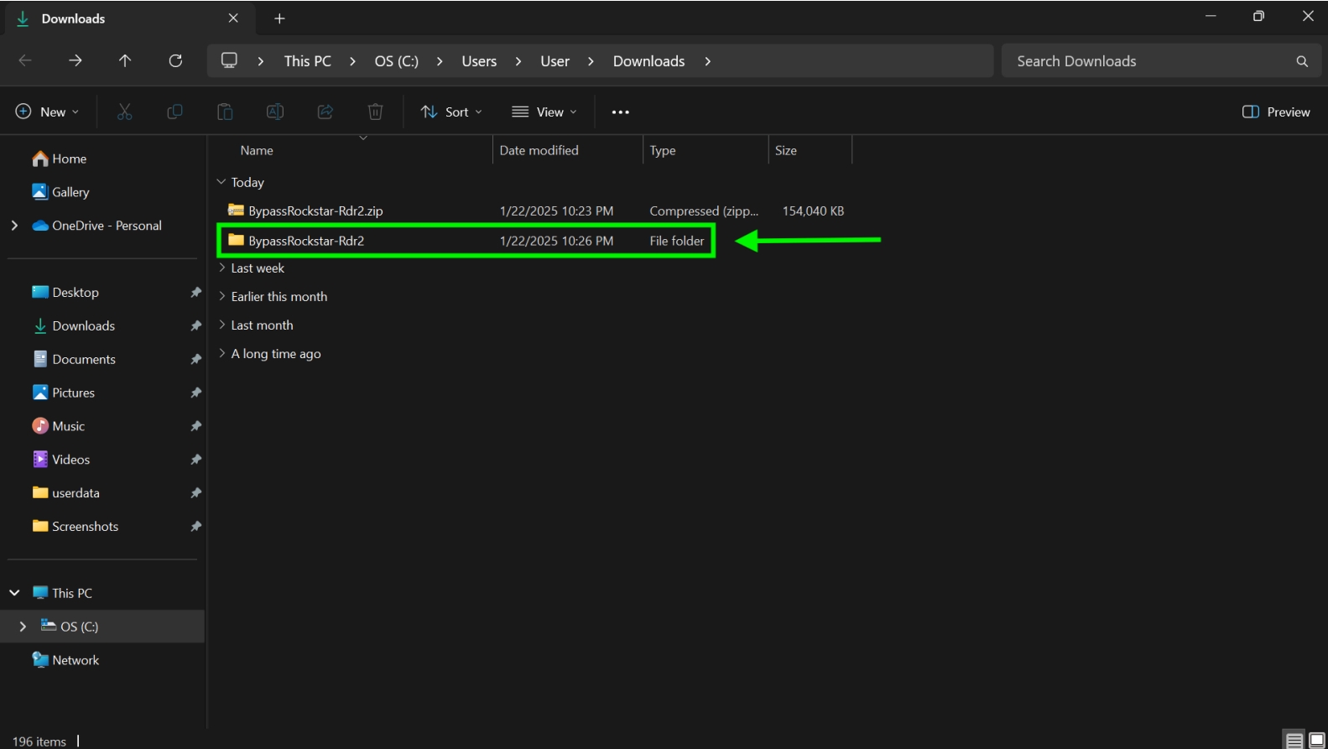Click the 196 items status text
The height and width of the screenshot is (749, 1328).
[39, 741]
